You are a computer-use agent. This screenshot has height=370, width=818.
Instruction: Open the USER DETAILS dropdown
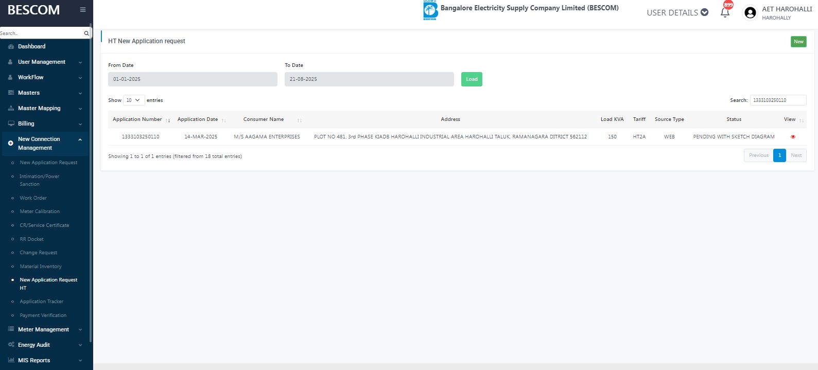point(677,12)
